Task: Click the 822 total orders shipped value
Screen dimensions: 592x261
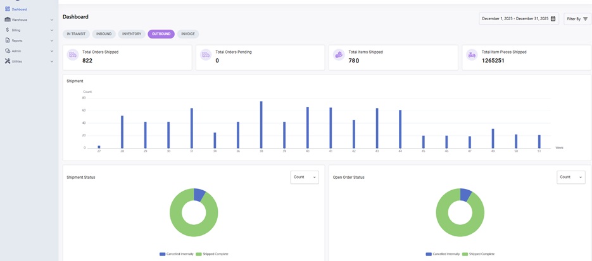Action: (x=87, y=60)
